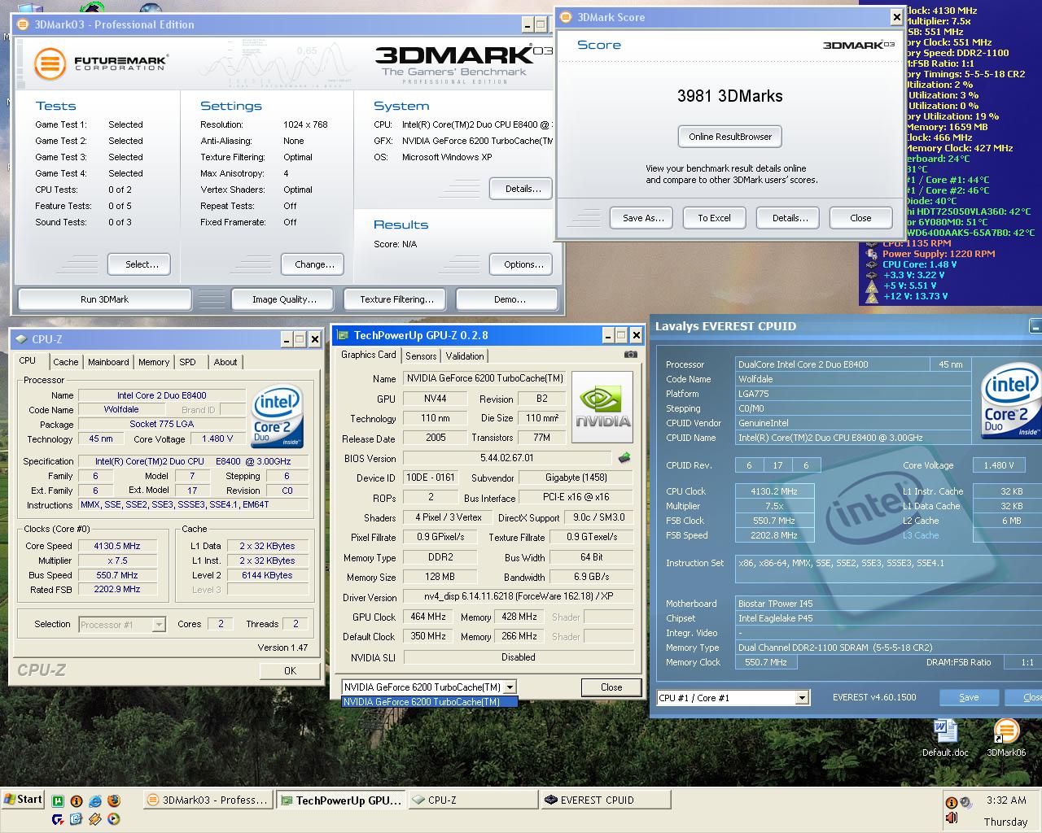The image size is (1042, 833).
Task: Open the 3DMark06 desktop shortcut
Action: point(1006,738)
